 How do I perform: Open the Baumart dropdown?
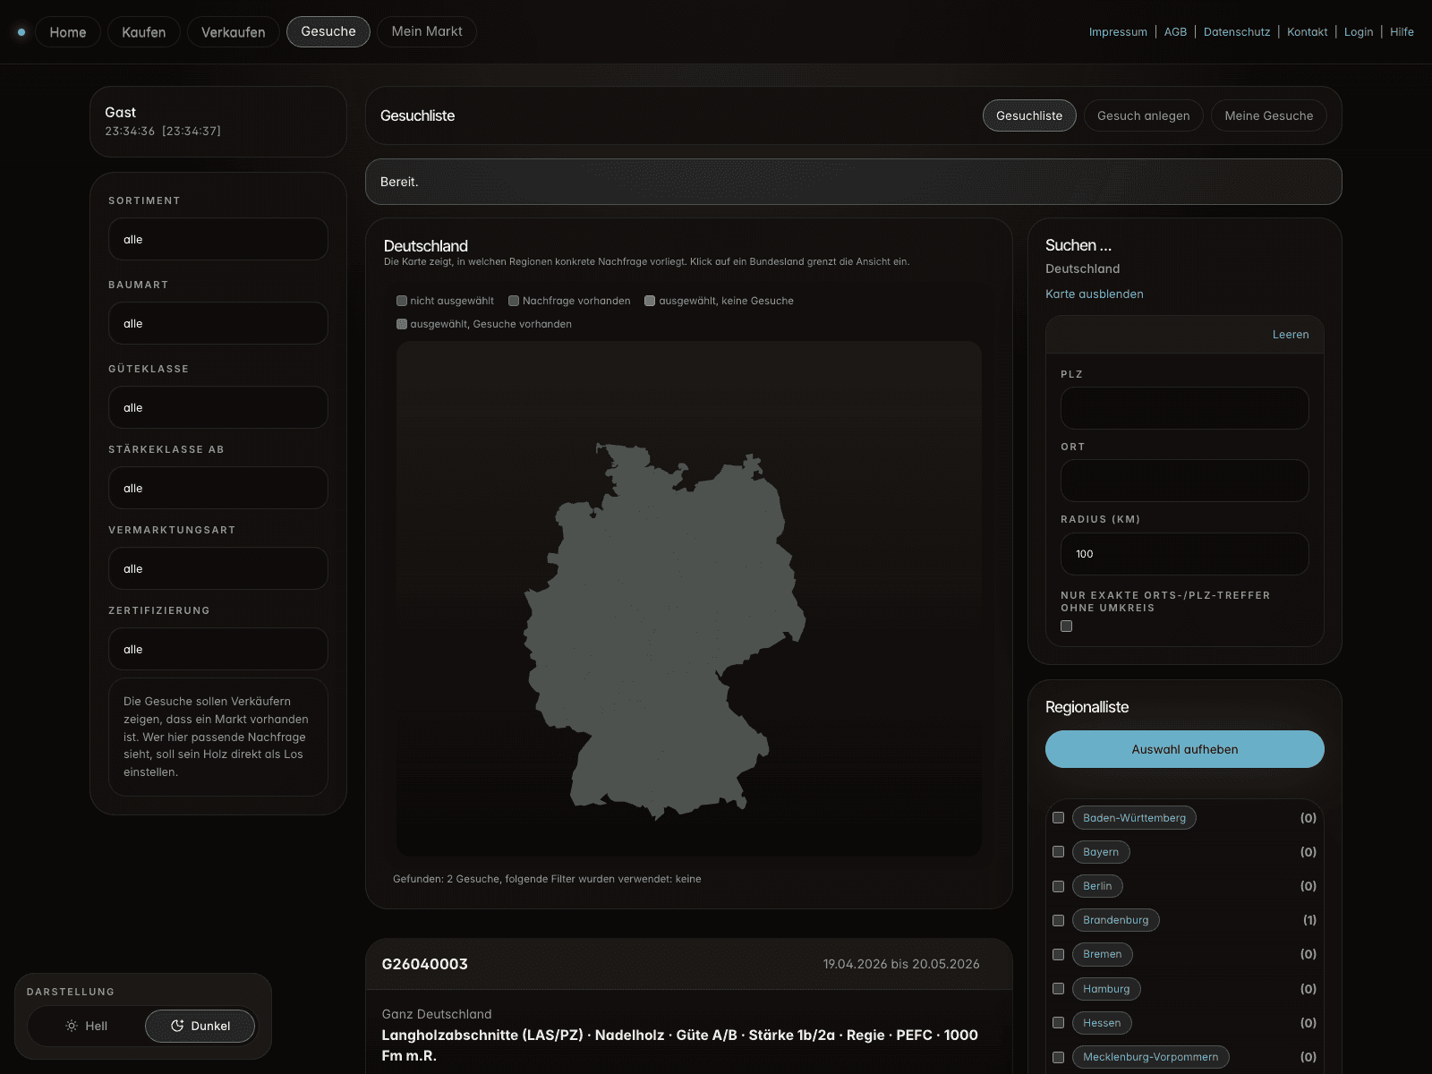tap(218, 323)
